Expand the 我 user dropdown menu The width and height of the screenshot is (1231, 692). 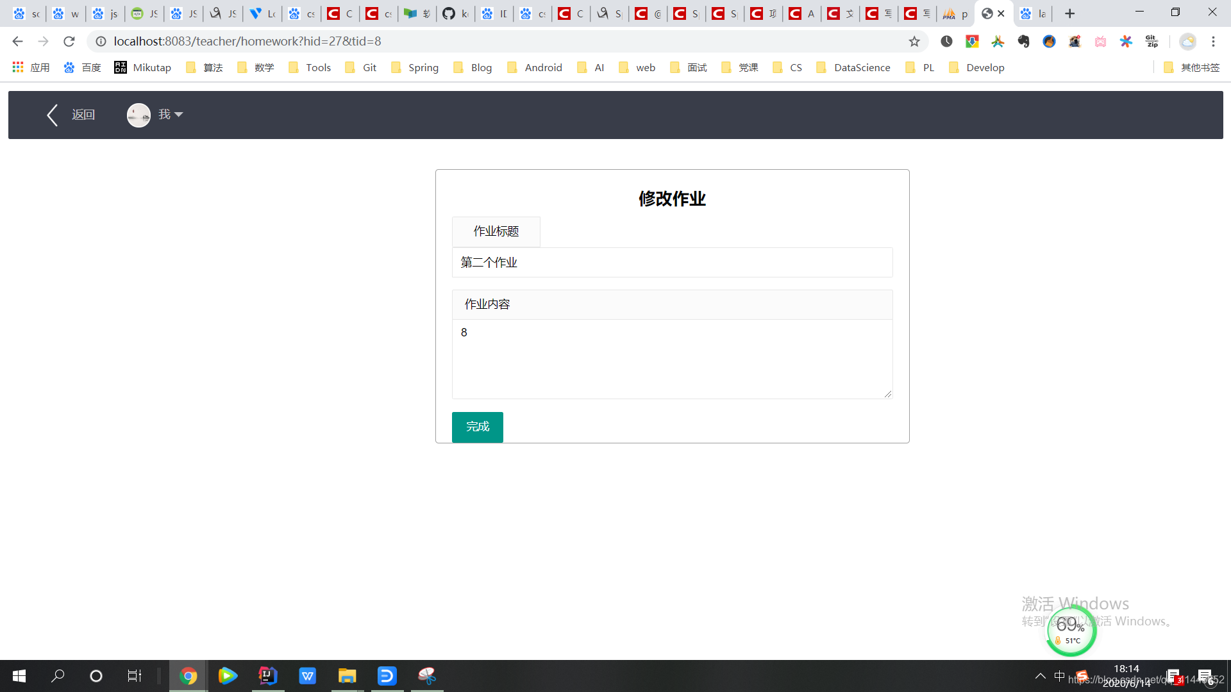(169, 115)
